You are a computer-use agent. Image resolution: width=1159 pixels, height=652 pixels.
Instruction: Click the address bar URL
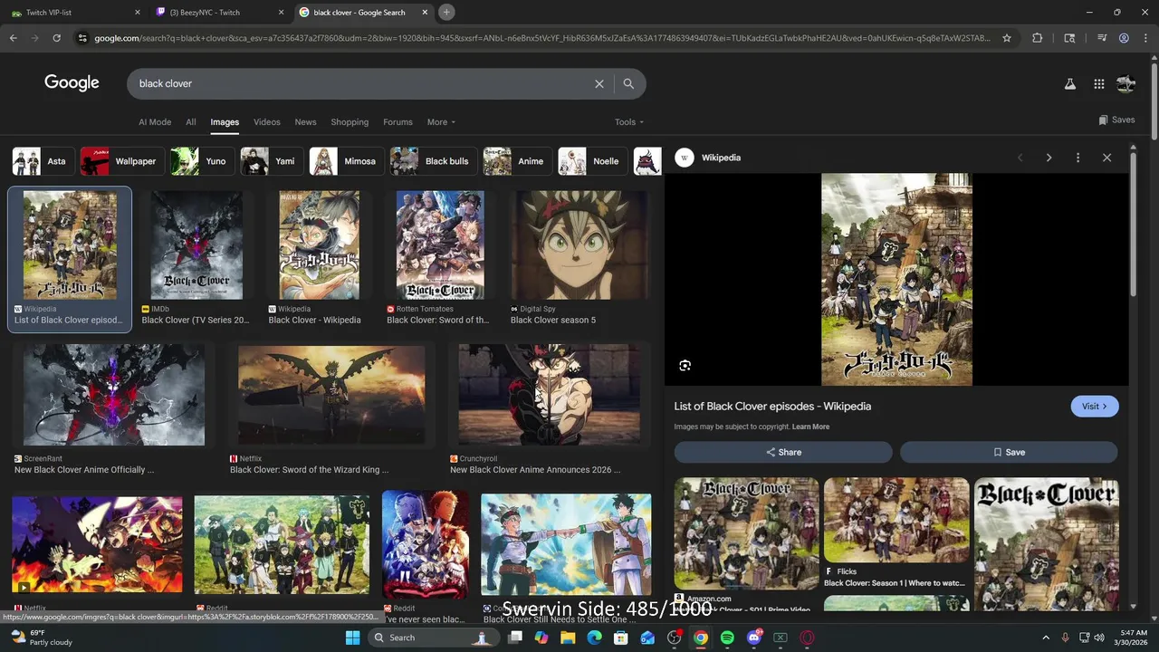[541, 38]
